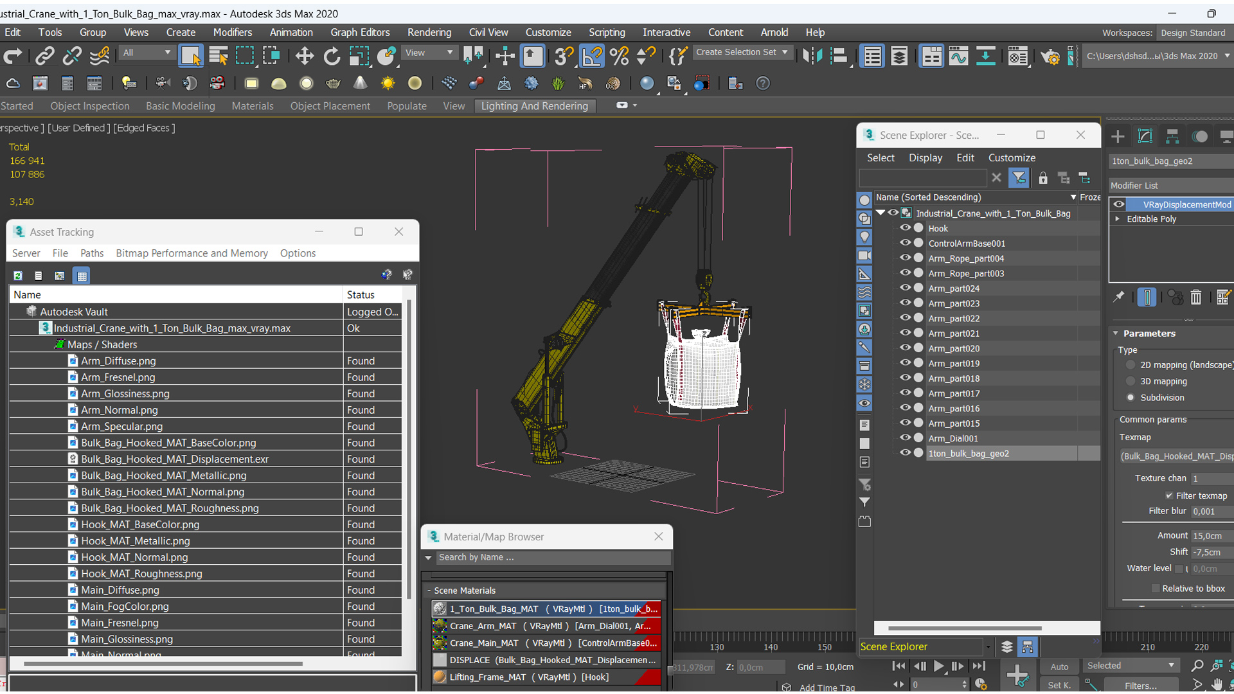1234x694 pixels.
Task: Click Remove modifier trash icon
Action: pyautogui.click(x=1195, y=297)
